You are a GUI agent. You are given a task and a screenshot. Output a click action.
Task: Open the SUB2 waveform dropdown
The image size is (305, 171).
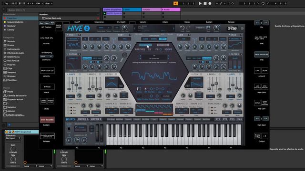(184, 39)
